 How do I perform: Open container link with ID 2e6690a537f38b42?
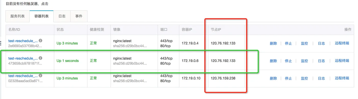[x=23, y=41]
